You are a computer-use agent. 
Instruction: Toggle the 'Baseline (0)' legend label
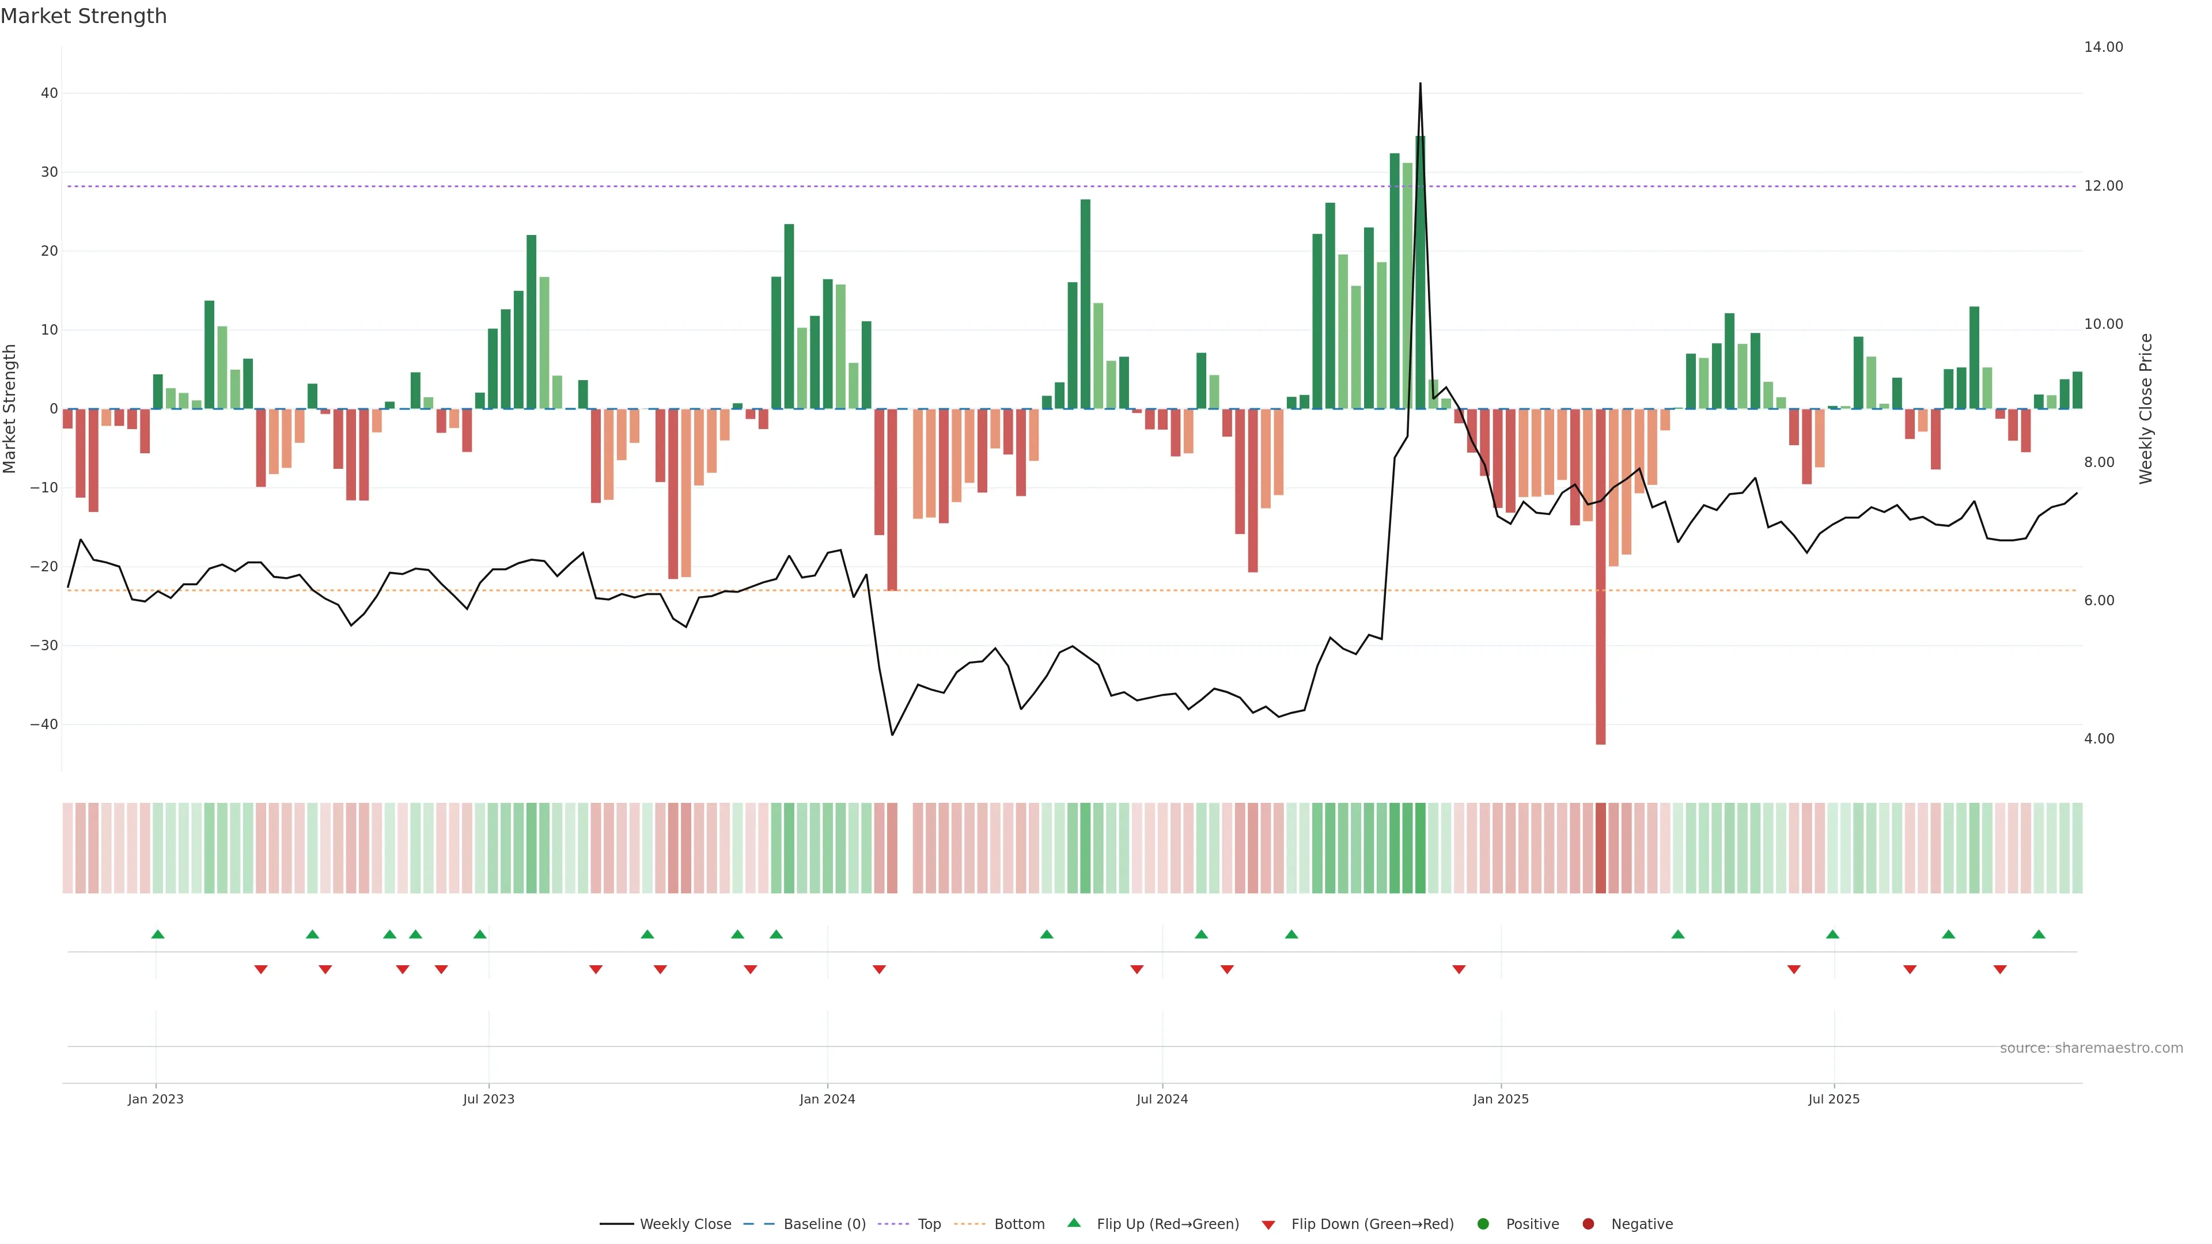coord(824,1224)
